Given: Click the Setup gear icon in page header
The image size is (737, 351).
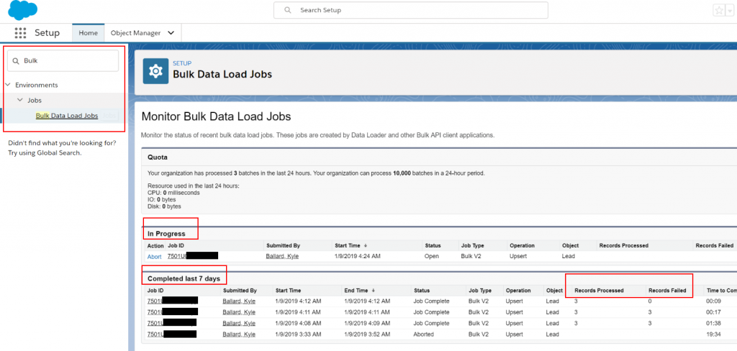Looking at the screenshot, I should point(155,71).
